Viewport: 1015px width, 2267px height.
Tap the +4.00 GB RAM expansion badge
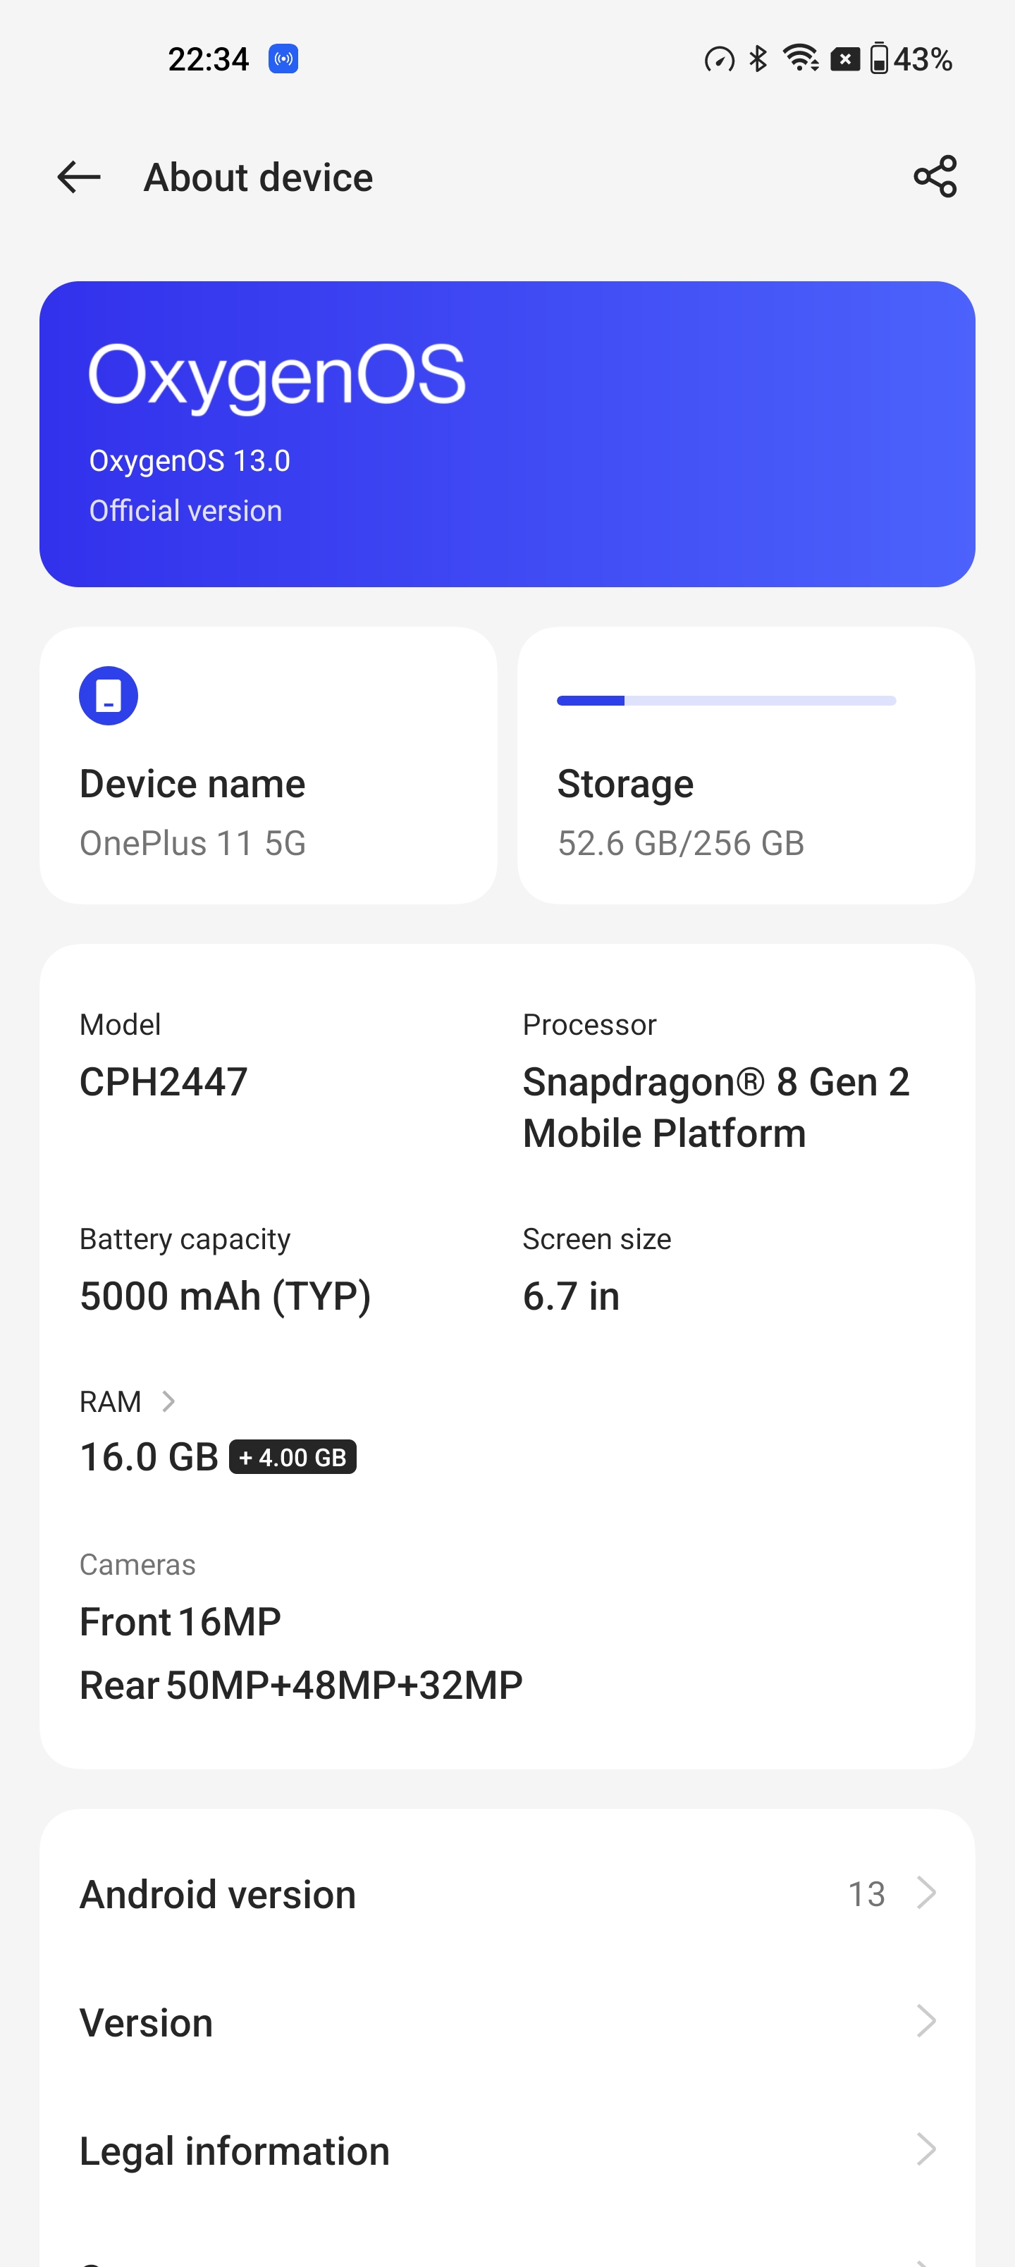[x=293, y=1456]
